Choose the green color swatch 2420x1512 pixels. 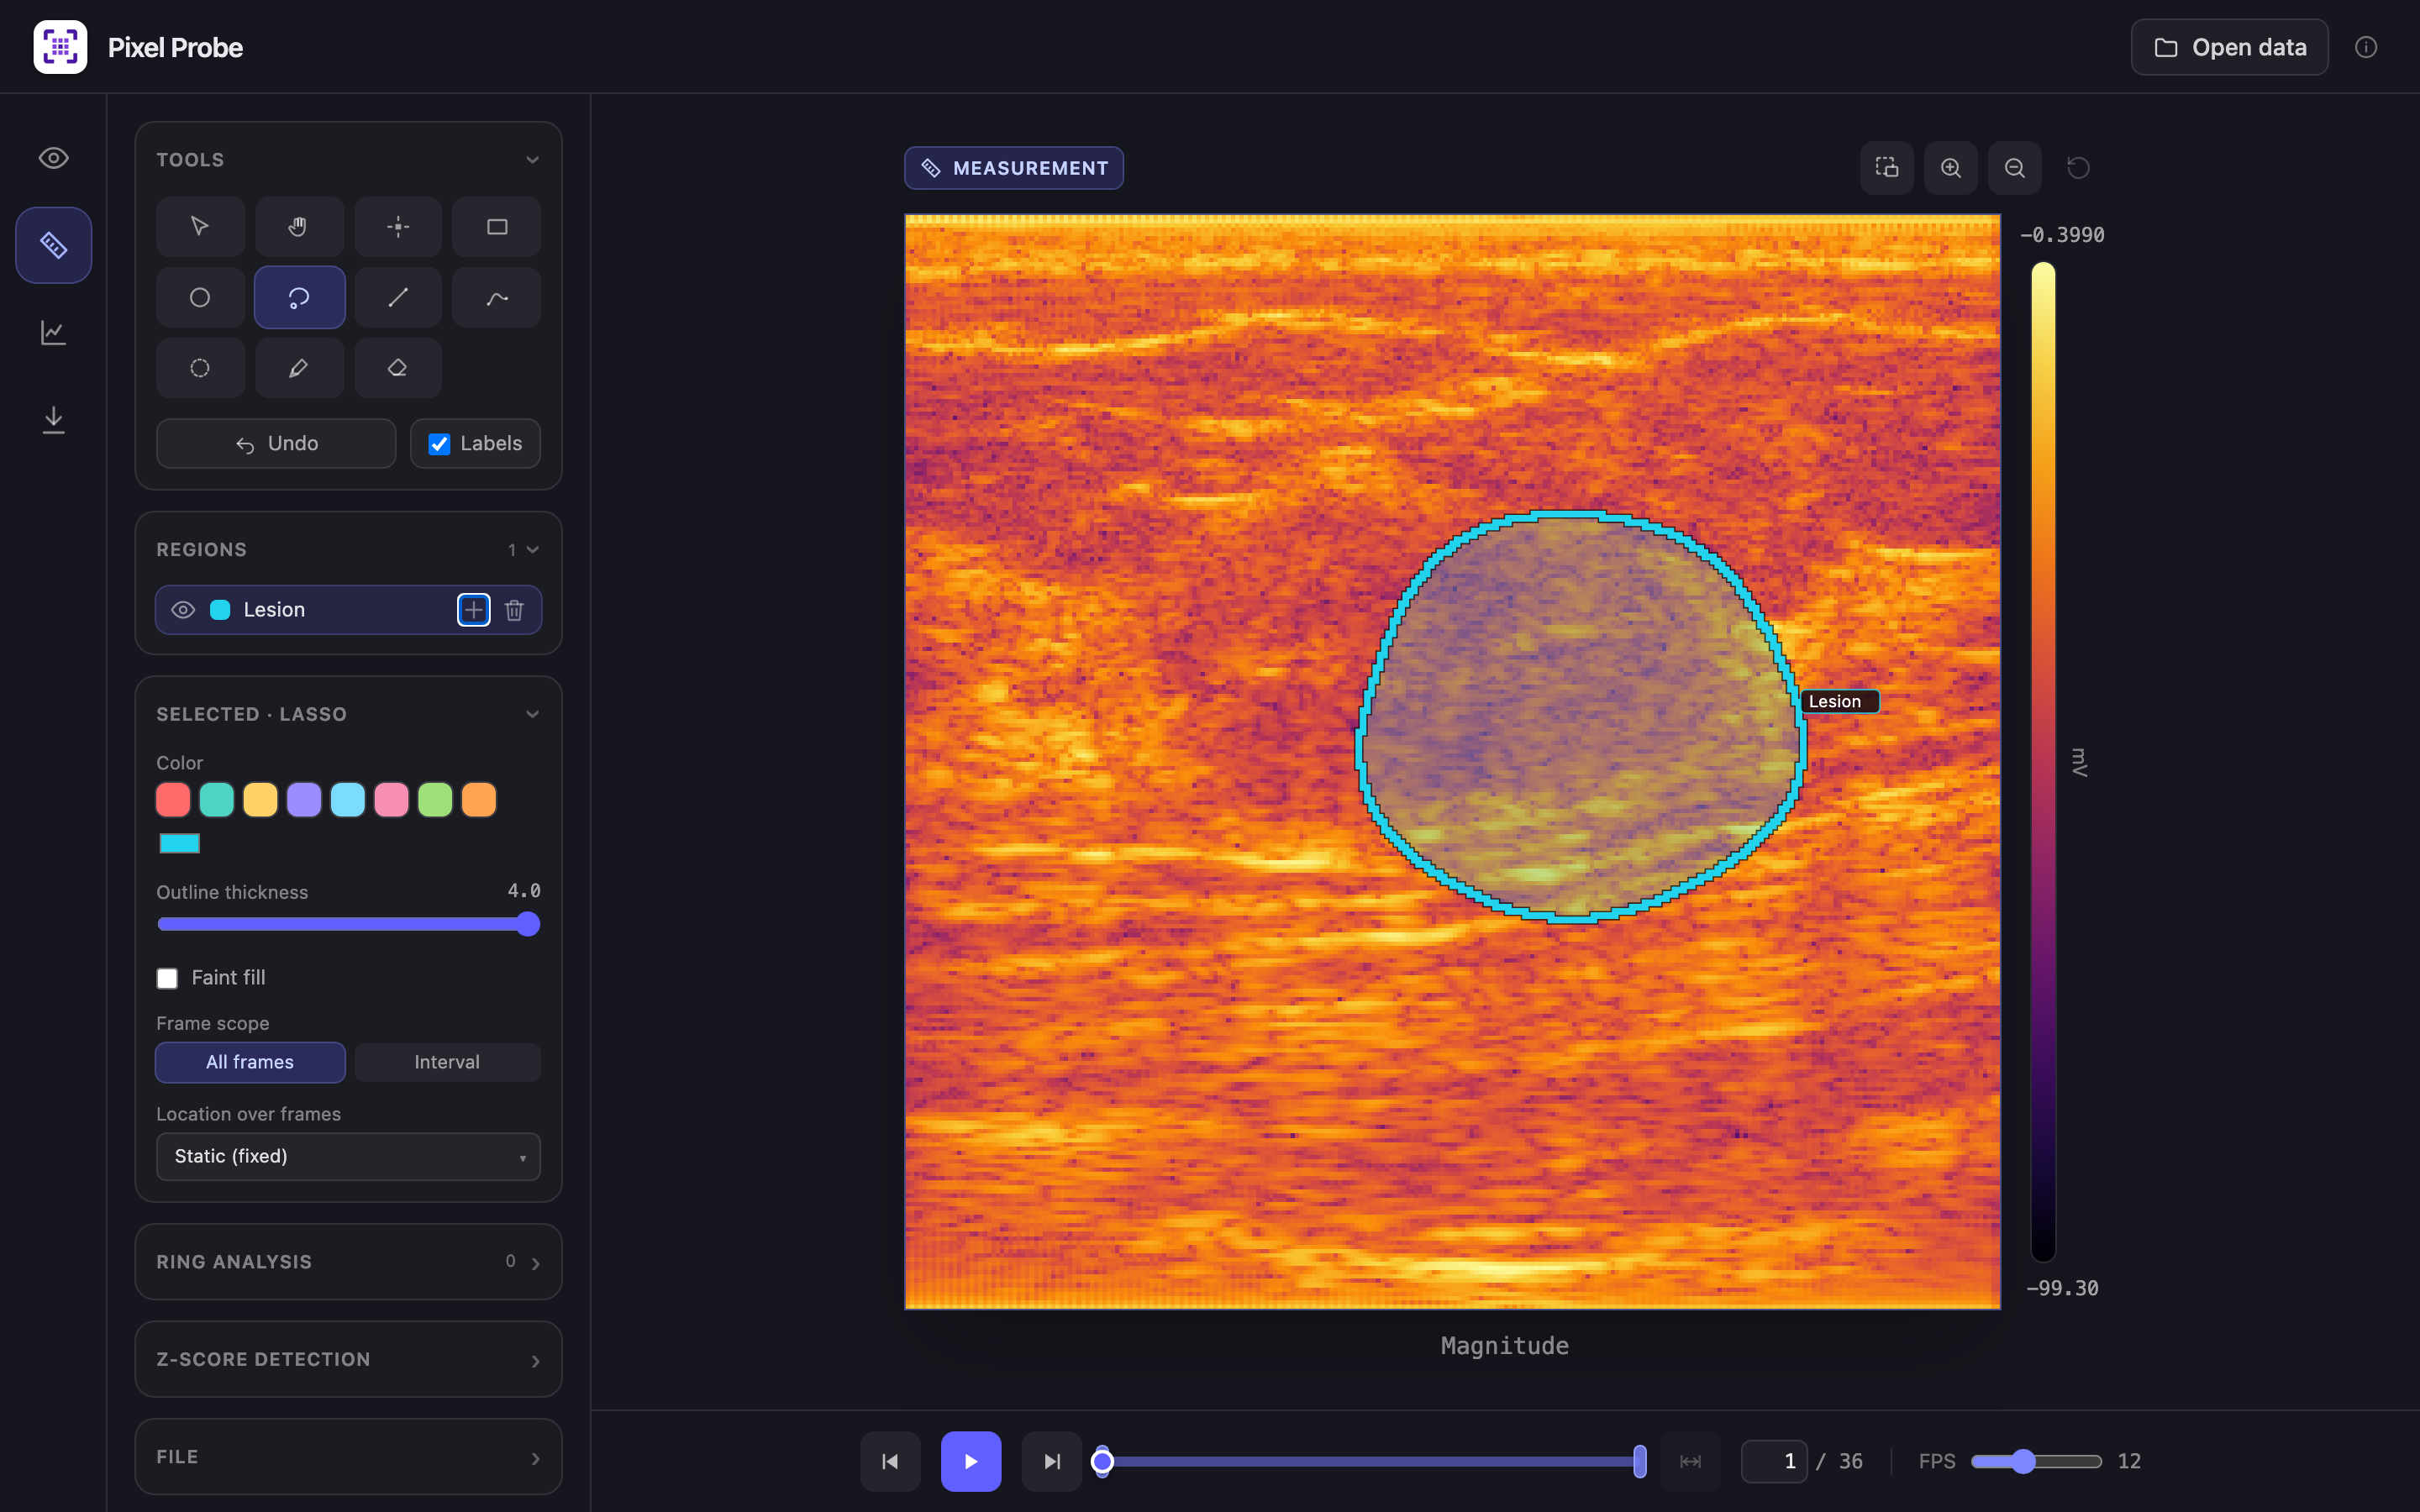[435, 800]
